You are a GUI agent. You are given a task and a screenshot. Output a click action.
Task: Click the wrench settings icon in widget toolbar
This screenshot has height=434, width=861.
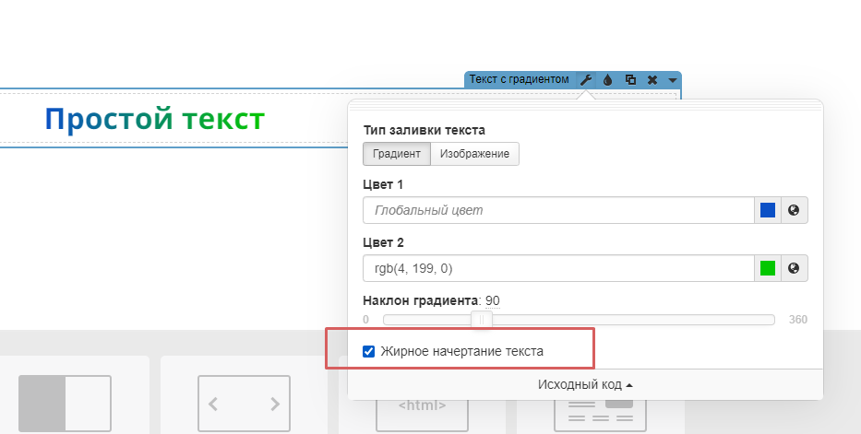586,80
